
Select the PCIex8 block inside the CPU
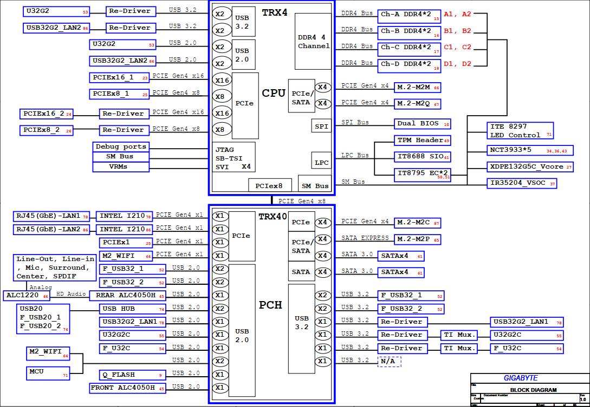coord(270,185)
